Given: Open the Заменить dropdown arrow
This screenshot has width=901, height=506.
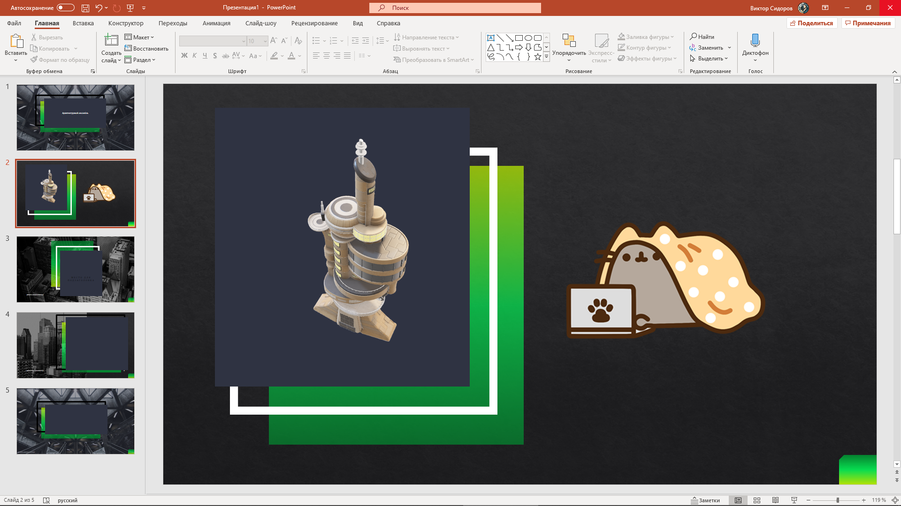Looking at the screenshot, I should click(x=729, y=48).
